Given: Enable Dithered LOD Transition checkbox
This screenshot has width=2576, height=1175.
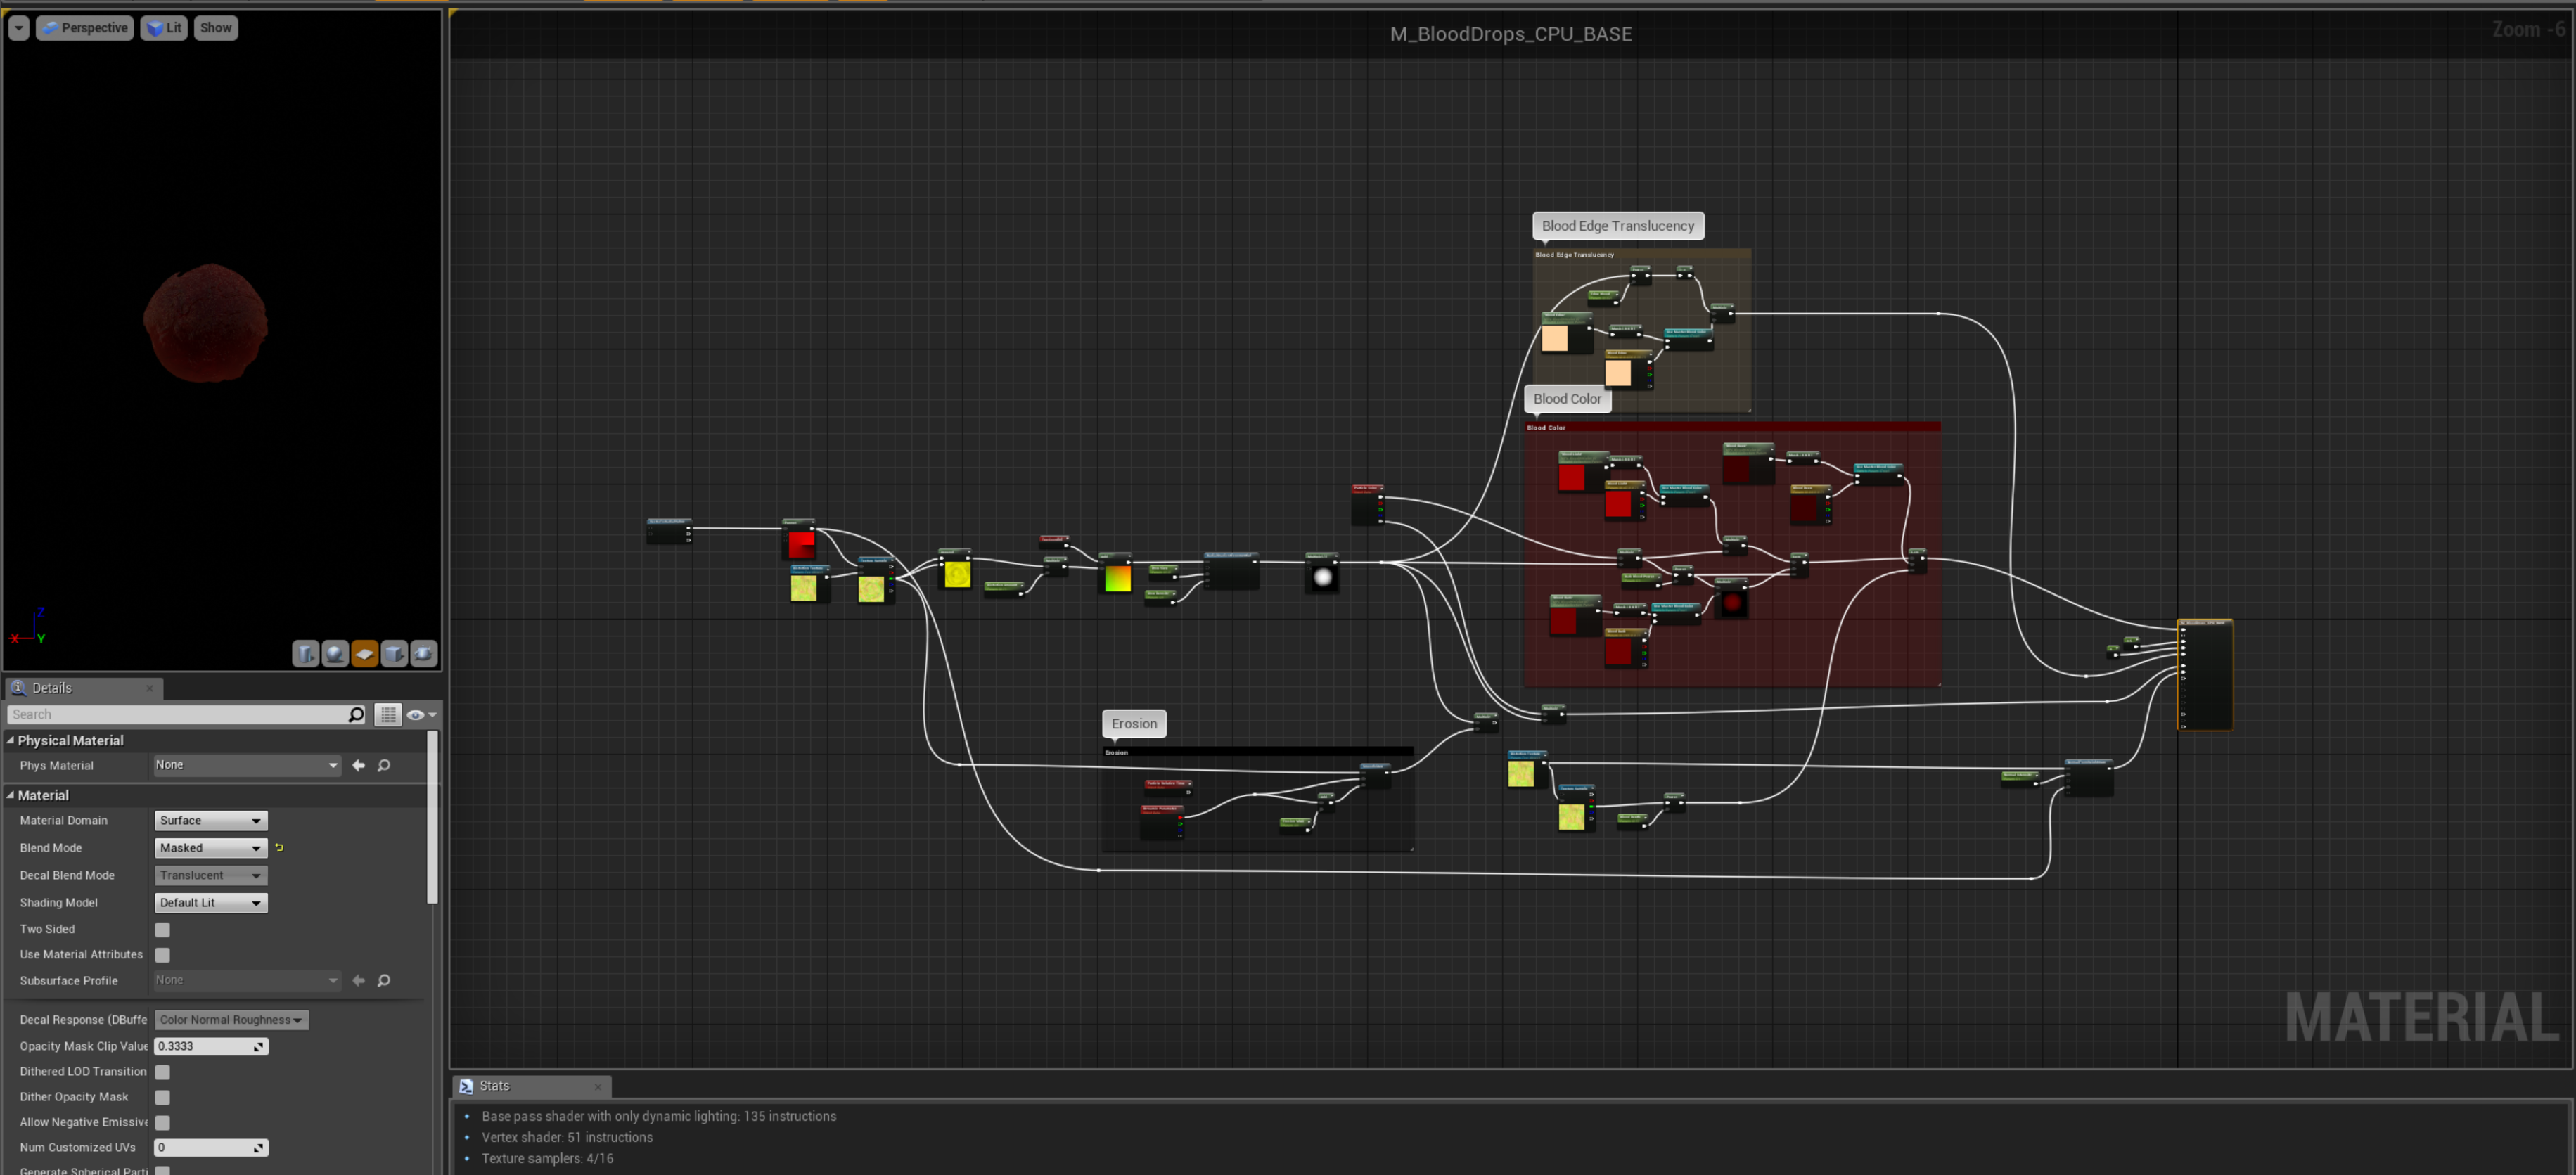Looking at the screenshot, I should [x=163, y=1072].
